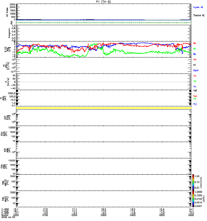207x221 pixels.
Task: Click the green Viy velocity legend label
Action: [195, 81]
